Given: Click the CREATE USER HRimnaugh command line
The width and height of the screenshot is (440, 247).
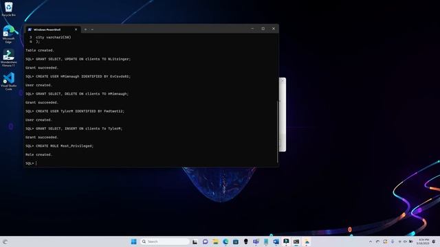Looking at the screenshot, I should coord(78,76).
